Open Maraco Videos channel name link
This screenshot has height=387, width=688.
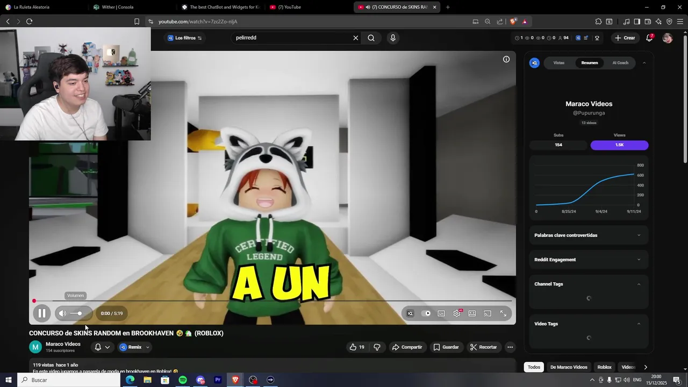(63, 344)
